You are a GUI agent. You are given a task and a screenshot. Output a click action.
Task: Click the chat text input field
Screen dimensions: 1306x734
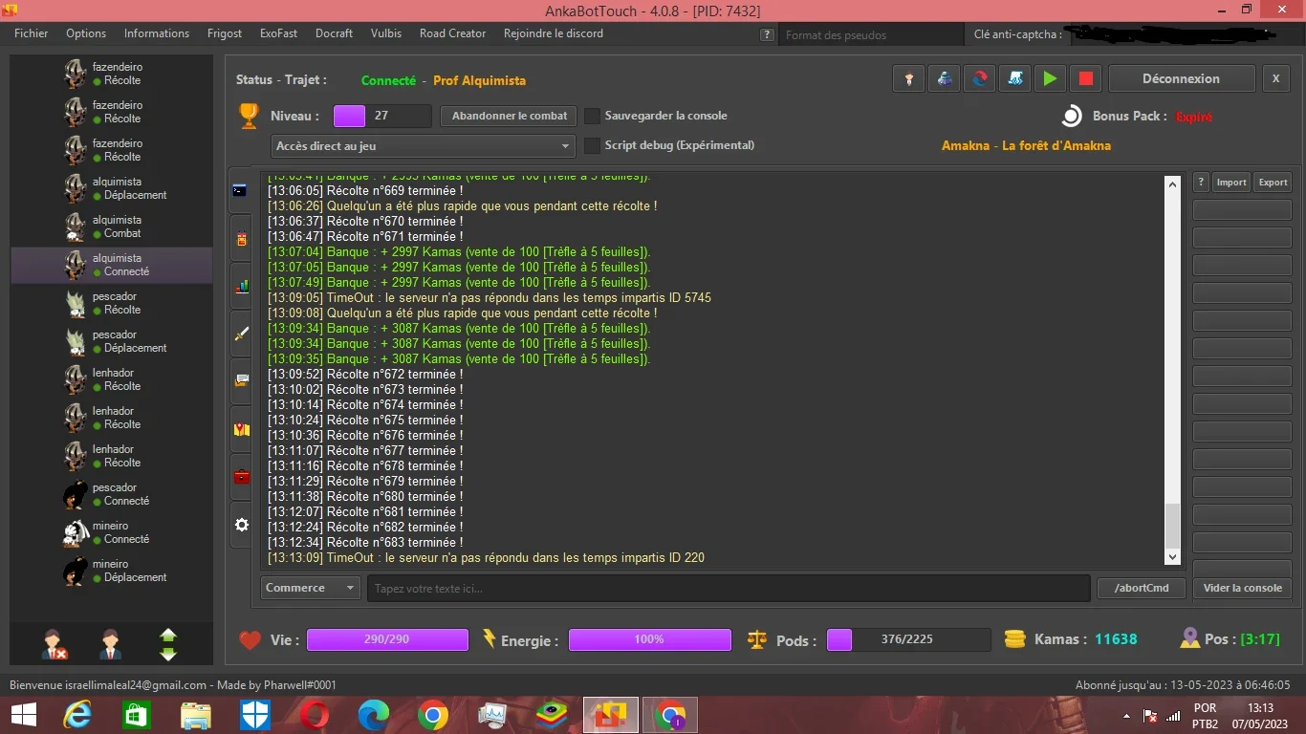tap(729, 588)
